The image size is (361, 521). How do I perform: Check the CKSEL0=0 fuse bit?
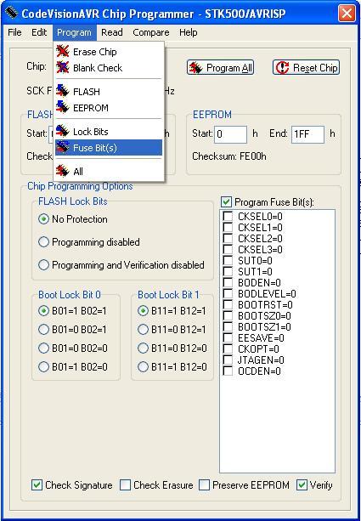tap(228, 217)
